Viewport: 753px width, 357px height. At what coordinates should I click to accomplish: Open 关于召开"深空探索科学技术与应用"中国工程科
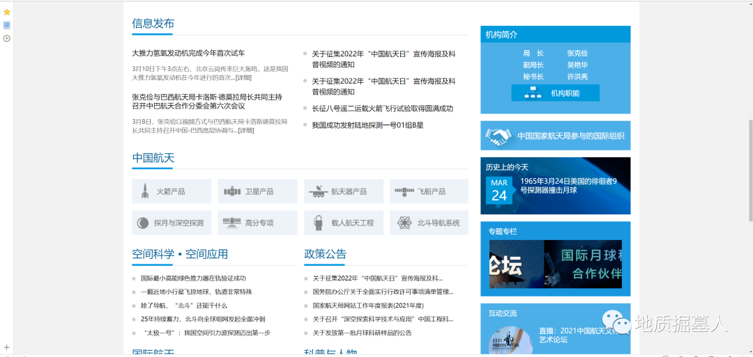(x=383, y=319)
